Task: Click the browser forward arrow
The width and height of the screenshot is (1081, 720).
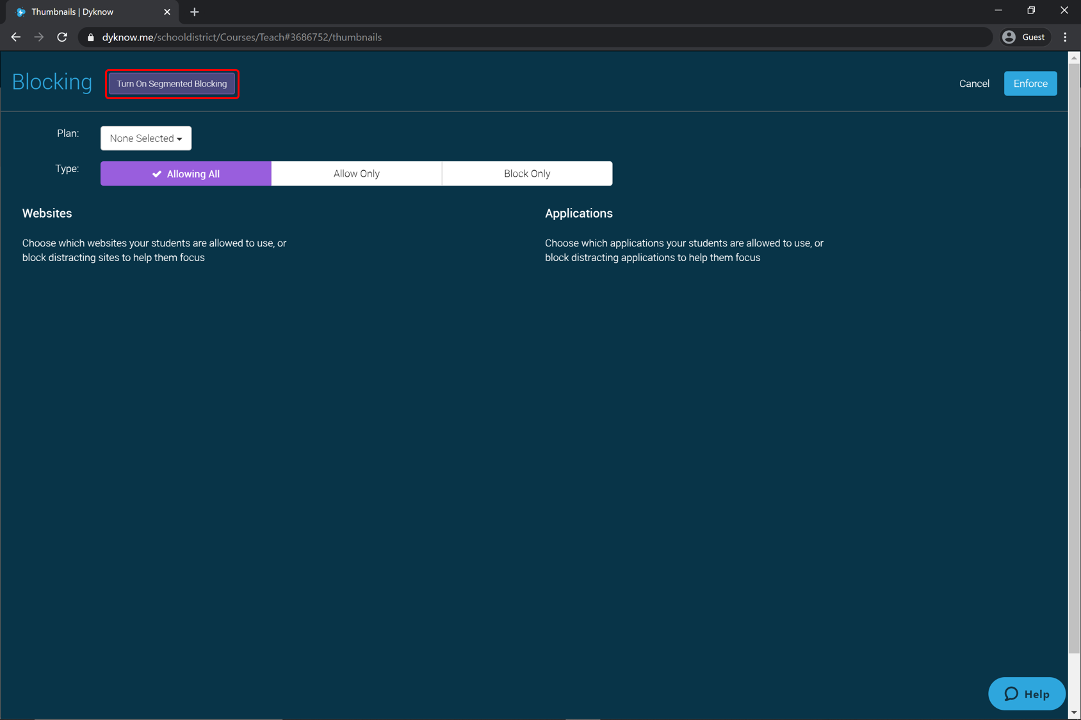Action: tap(39, 37)
